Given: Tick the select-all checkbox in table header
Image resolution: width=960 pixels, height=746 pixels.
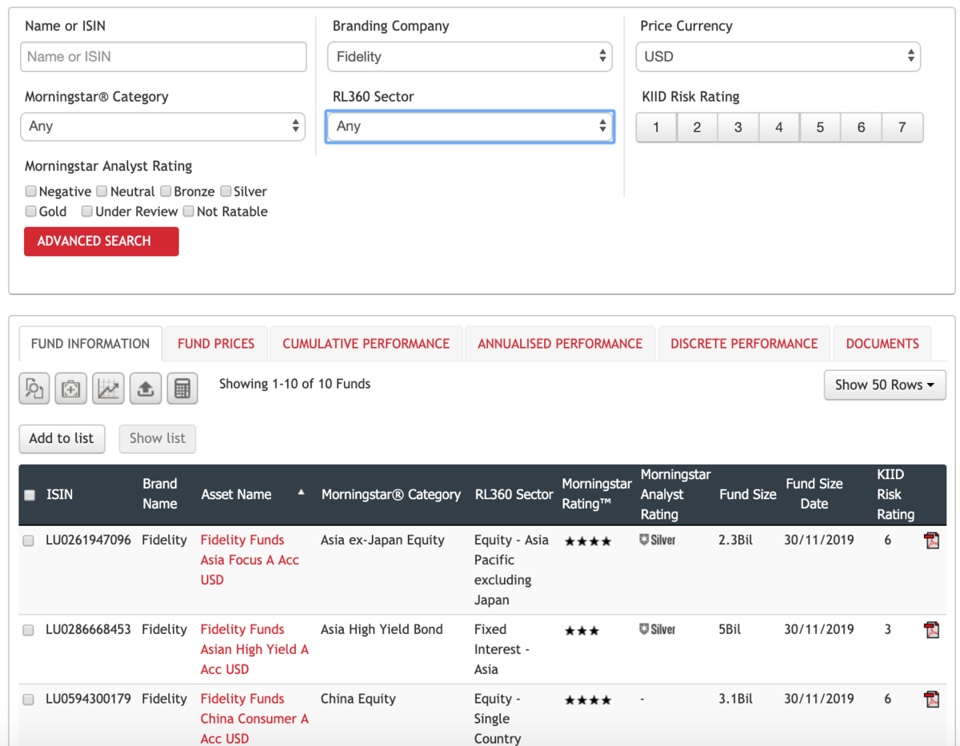Looking at the screenshot, I should click(30, 495).
